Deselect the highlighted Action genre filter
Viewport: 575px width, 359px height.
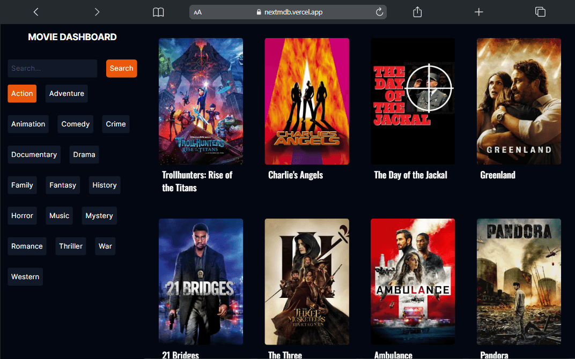point(22,93)
